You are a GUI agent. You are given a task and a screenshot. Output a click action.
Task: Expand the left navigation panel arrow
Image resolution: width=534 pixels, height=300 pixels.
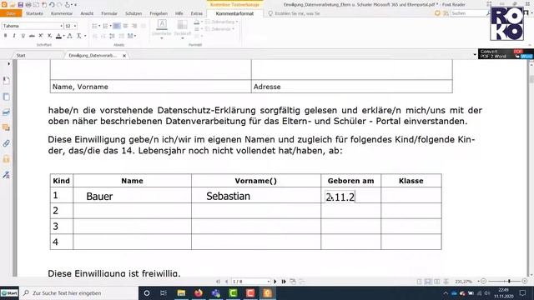8,63
